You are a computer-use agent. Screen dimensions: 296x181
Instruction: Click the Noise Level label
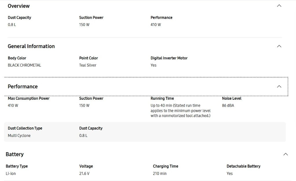232,98
